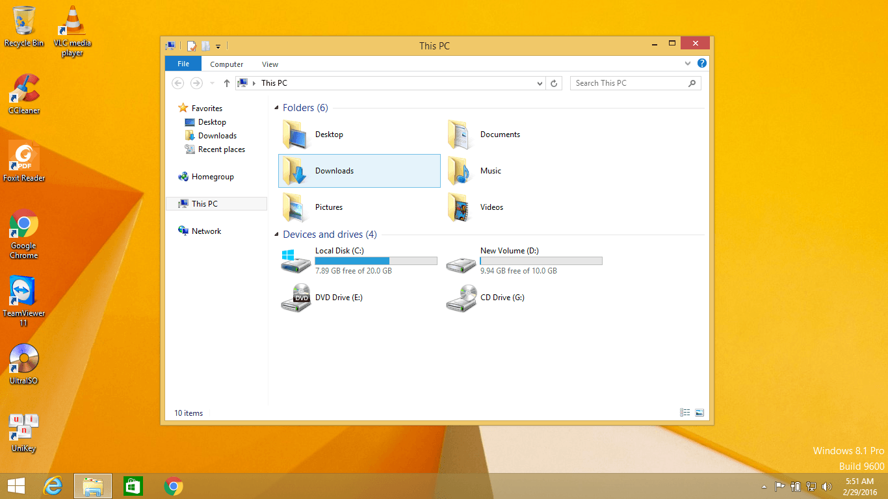Expand the ribbon with the chevron
This screenshot has width=888, height=499.
click(688, 64)
